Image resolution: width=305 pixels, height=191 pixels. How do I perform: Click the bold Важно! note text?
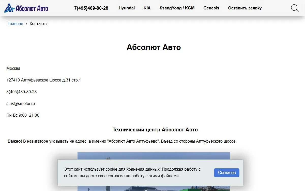15,141
